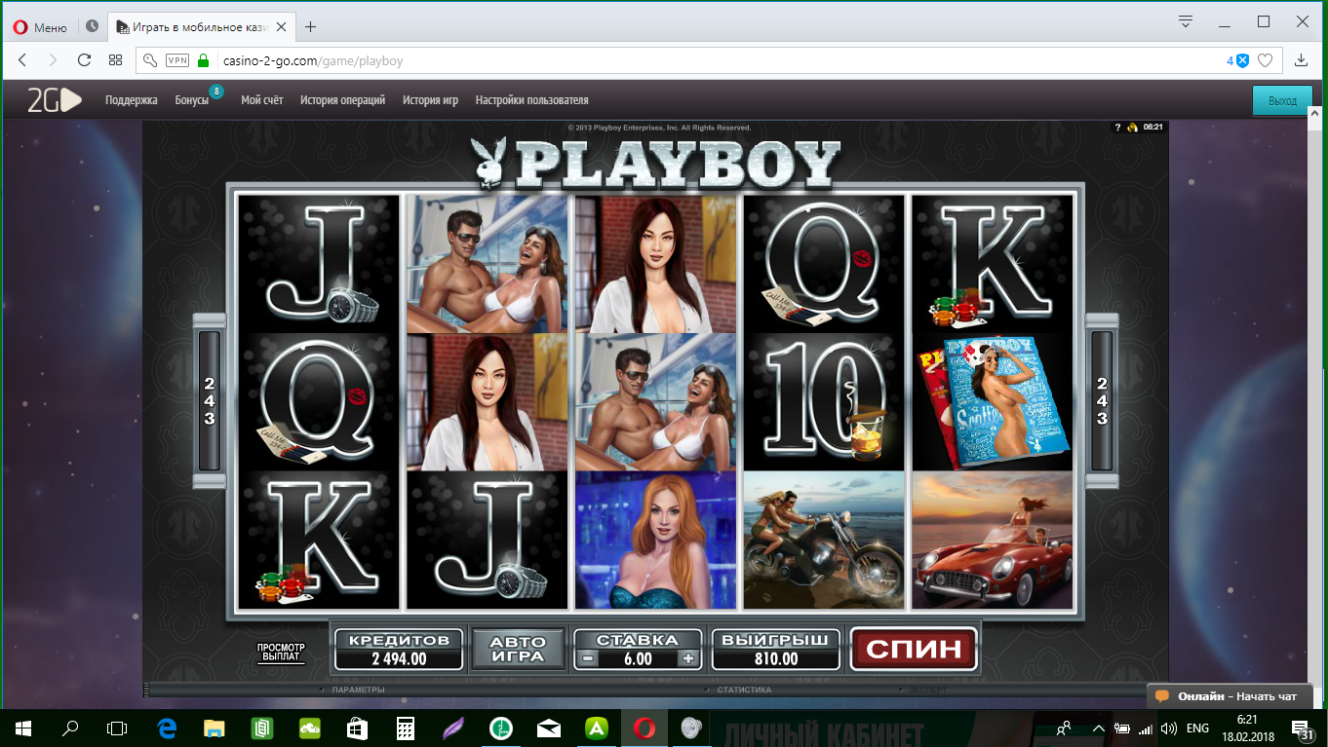The width and height of the screenshot is (1328, 747).
Task: Open the notification center icon
Action: point(1302,728)
